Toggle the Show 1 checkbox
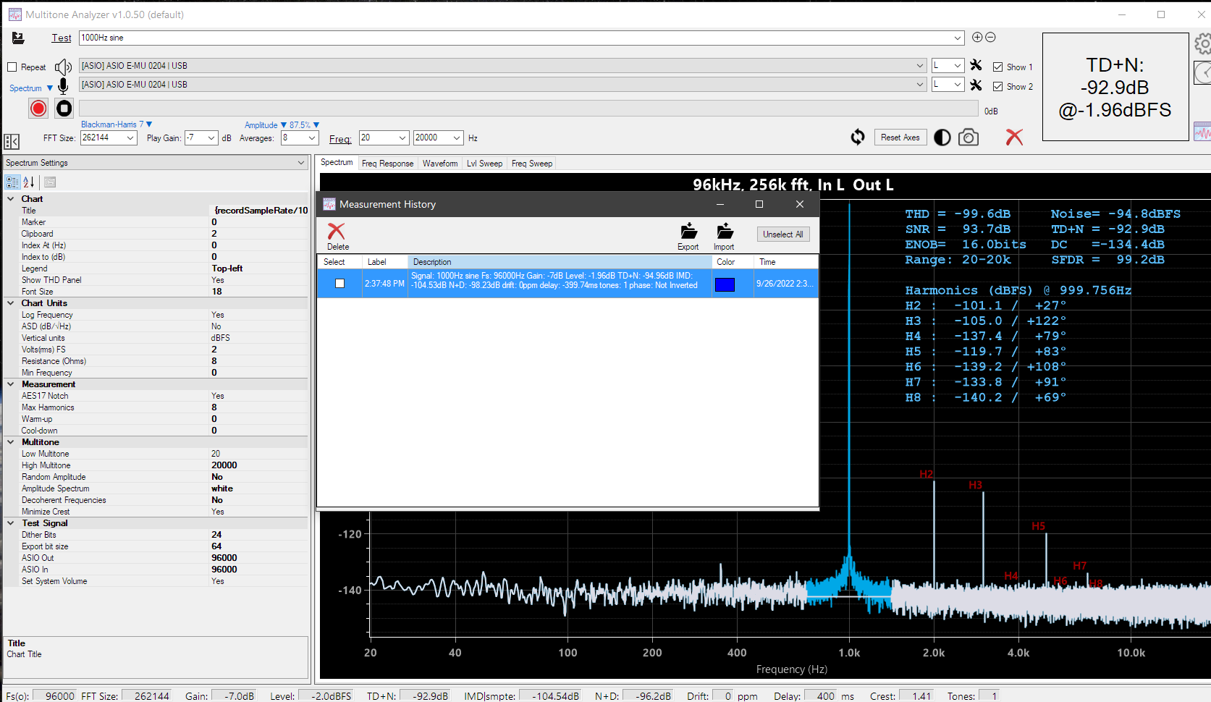This screenshot has width=1211, height=702. coord(997,67)
